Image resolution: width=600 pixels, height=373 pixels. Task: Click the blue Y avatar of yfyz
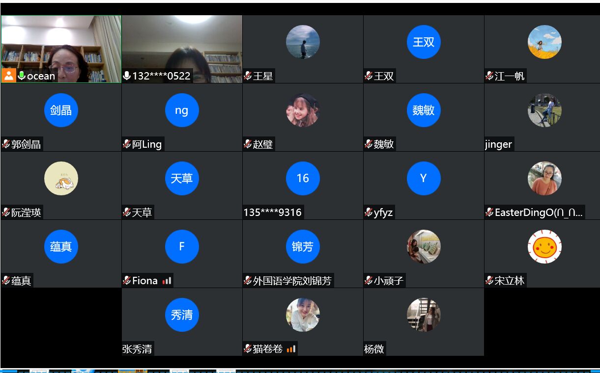[x=424, y=179]
